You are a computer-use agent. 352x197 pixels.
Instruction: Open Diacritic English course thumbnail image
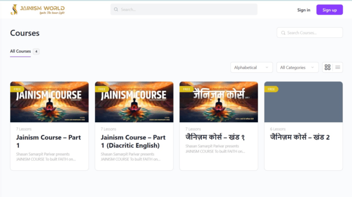coord(134,102)
